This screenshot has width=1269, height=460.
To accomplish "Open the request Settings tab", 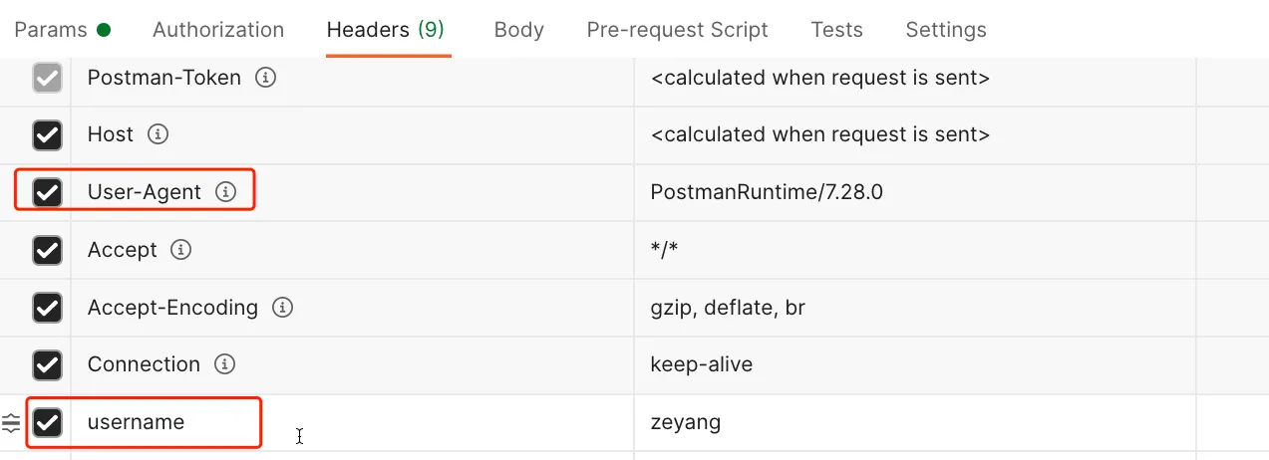I will (x=945, y=30).
